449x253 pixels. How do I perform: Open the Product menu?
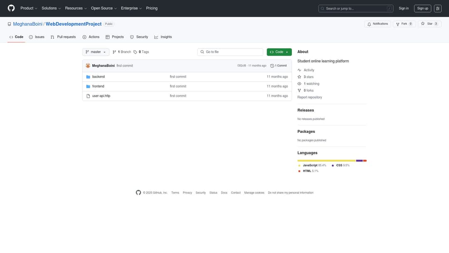(x=29, y=8)
